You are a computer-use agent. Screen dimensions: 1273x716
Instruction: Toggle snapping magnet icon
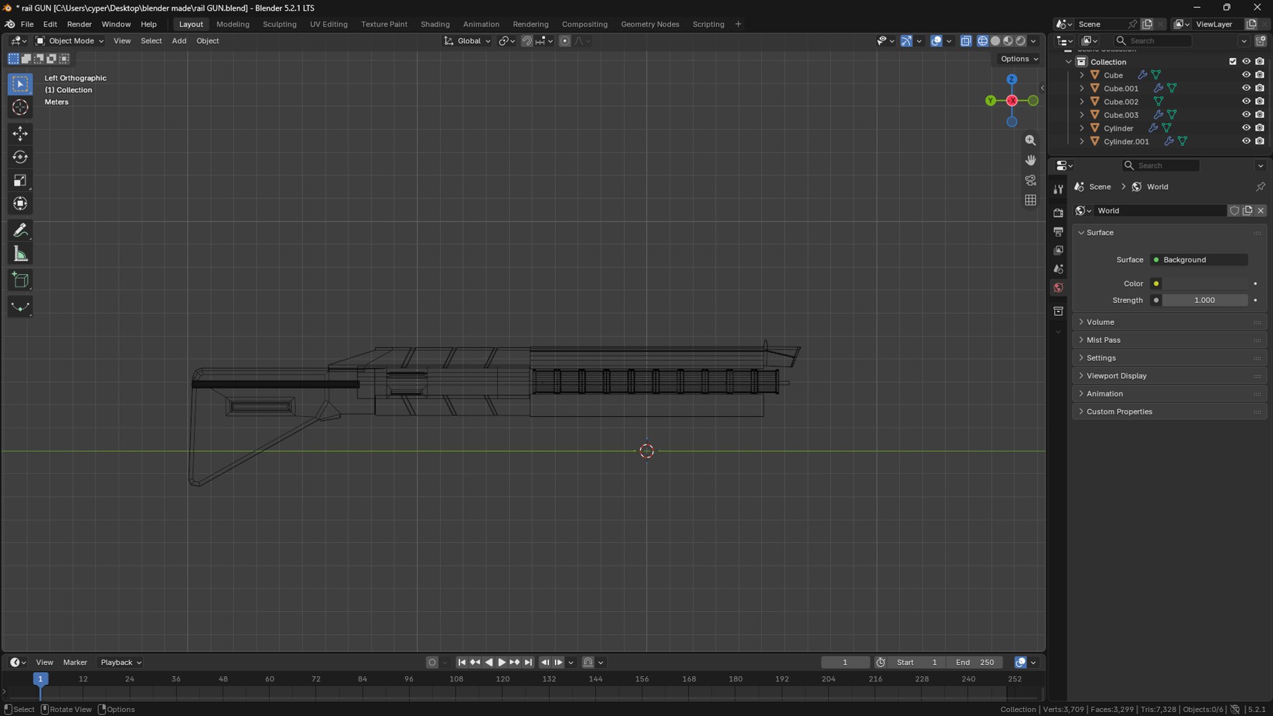[x=526, y=41]
